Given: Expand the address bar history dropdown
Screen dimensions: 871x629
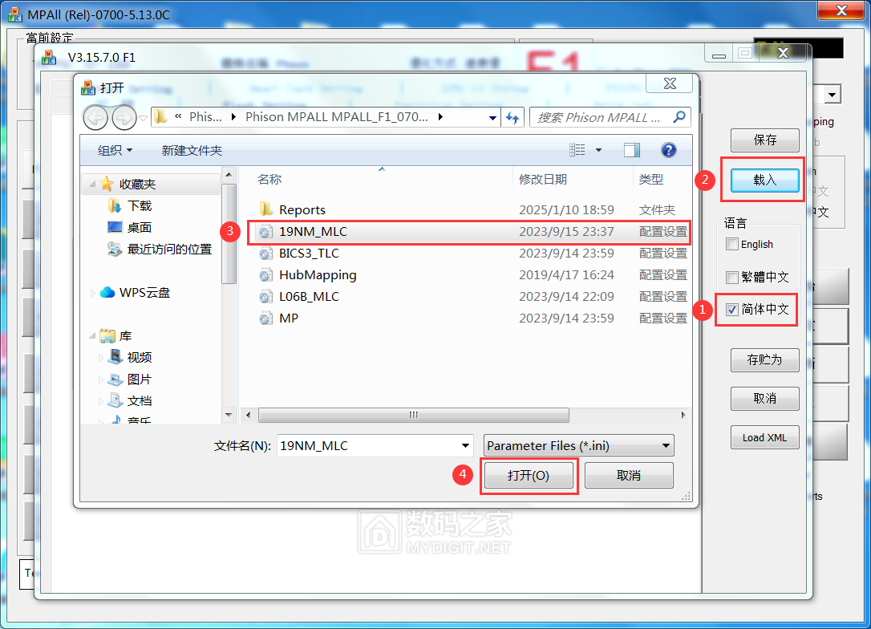Looking at the screenshot, I should coord(492,118).
